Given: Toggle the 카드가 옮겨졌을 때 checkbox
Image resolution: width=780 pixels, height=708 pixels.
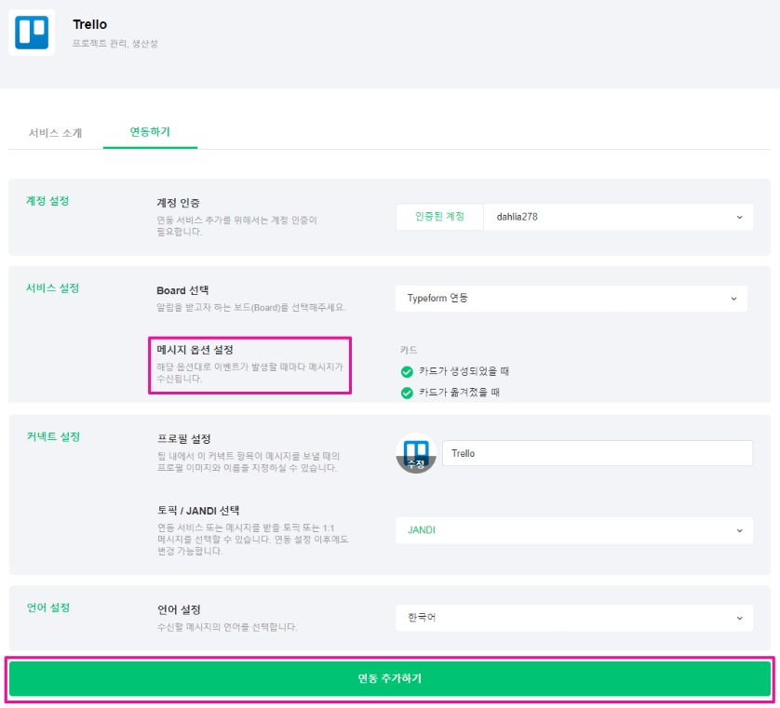Looking at the screenshot, I should [407, 393].
